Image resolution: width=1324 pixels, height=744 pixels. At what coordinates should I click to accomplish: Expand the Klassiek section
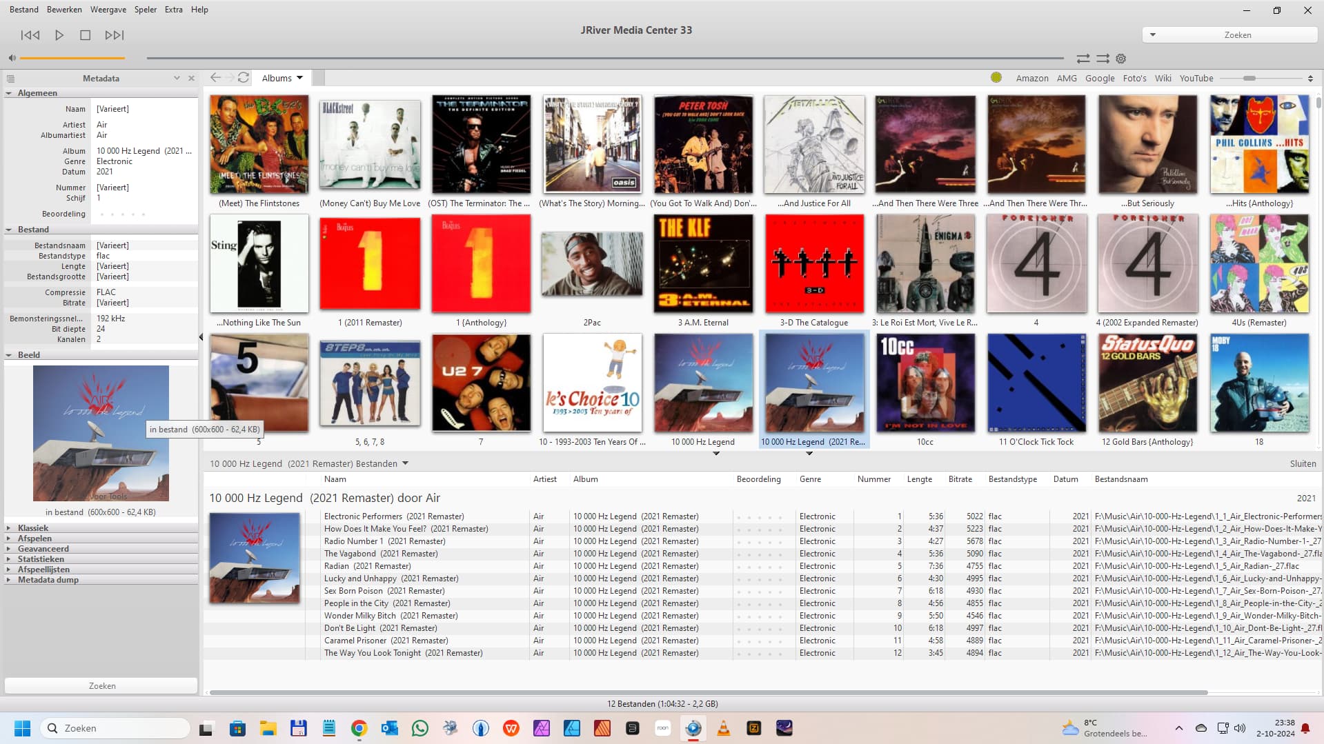point(9,528)
